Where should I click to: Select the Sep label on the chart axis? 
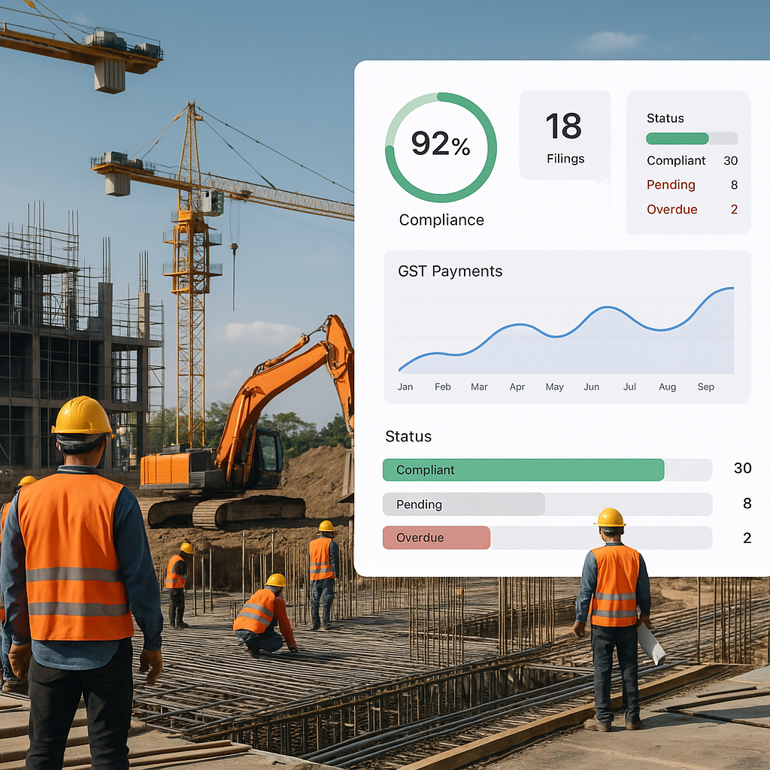coord(705,387)
